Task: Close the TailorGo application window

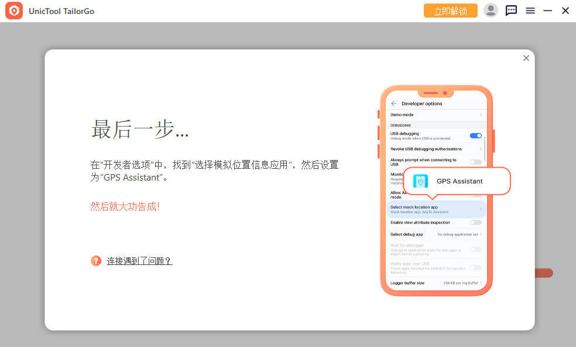Action: pos(565,11)
